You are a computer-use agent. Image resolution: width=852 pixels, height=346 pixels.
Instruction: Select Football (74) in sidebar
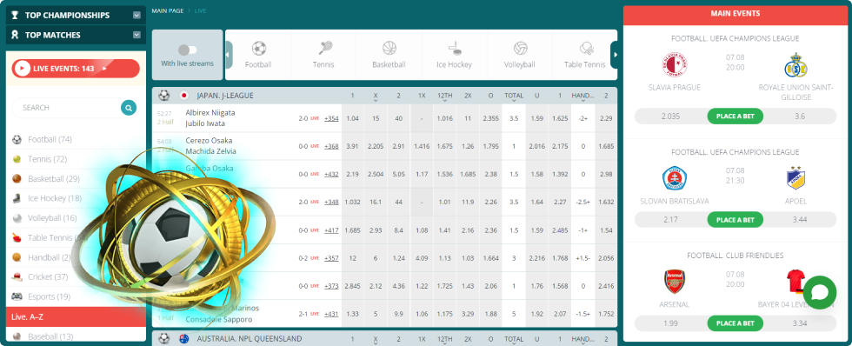pyautogui.click(x=50, y=140)
